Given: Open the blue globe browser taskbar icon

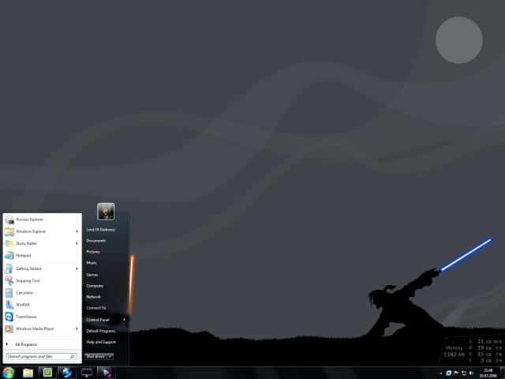Looking at the screenshot, I should coord(67,373).
